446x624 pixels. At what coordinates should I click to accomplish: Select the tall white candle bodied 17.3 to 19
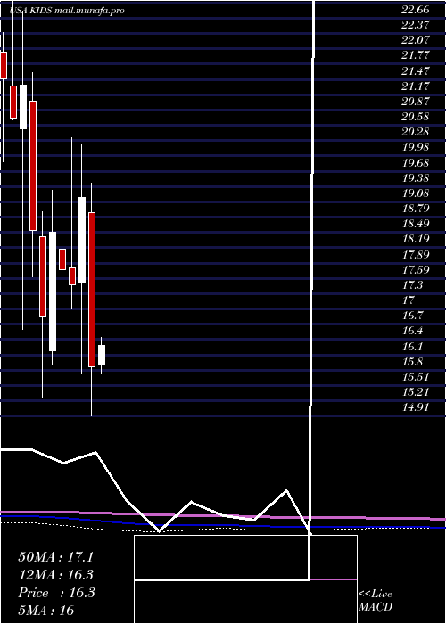tap(82, 240)
